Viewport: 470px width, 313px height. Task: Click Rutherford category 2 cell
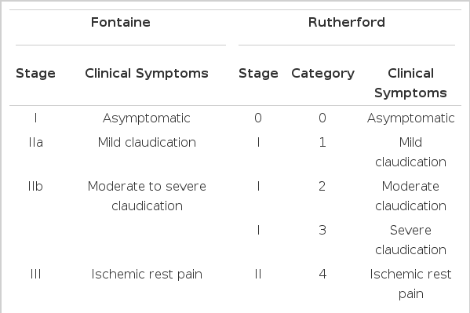point(322,187)
